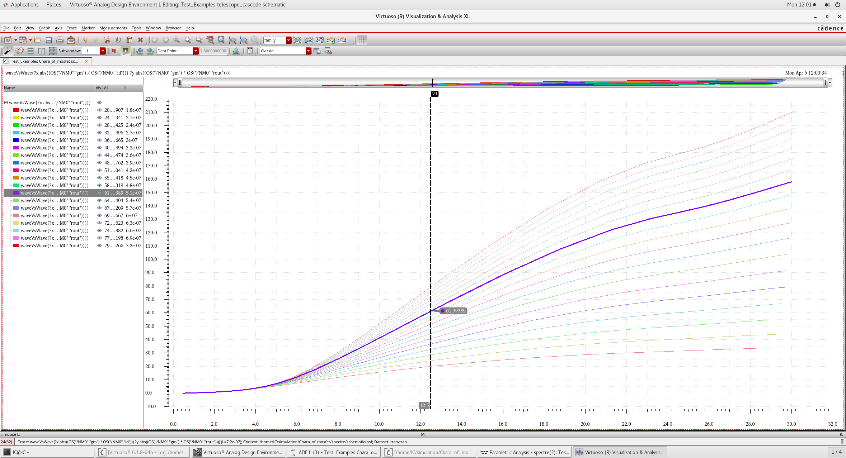Open the Marker menu
846x458 pixels.
point(88,28)
